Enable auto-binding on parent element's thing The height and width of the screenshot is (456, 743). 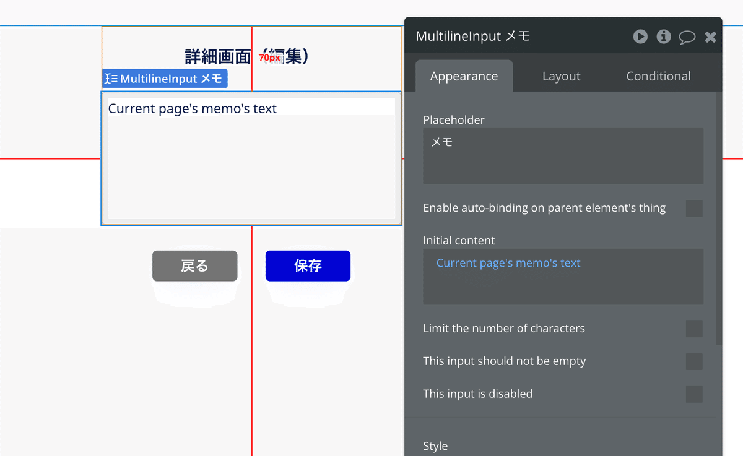(694, 209)
